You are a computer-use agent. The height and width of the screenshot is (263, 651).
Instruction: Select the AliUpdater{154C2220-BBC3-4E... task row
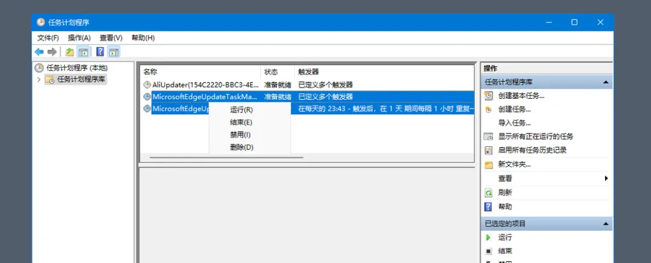pyautogui.click(x=307, y=85)
